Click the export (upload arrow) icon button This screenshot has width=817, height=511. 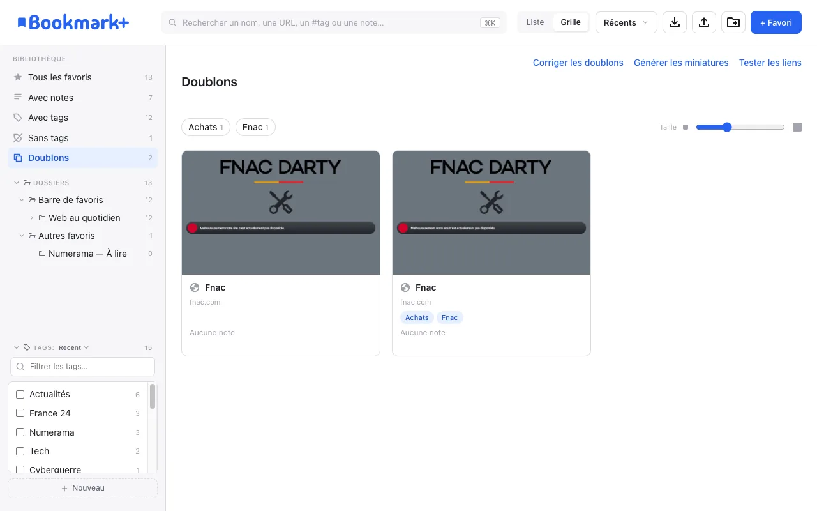(x=704, y=22)
